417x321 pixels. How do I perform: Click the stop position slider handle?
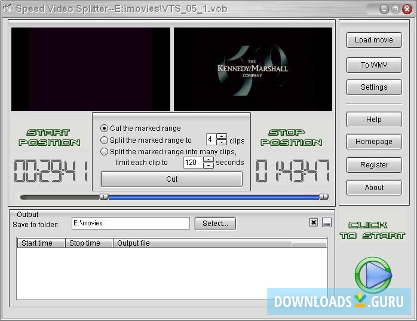click(x=324, y=197)
